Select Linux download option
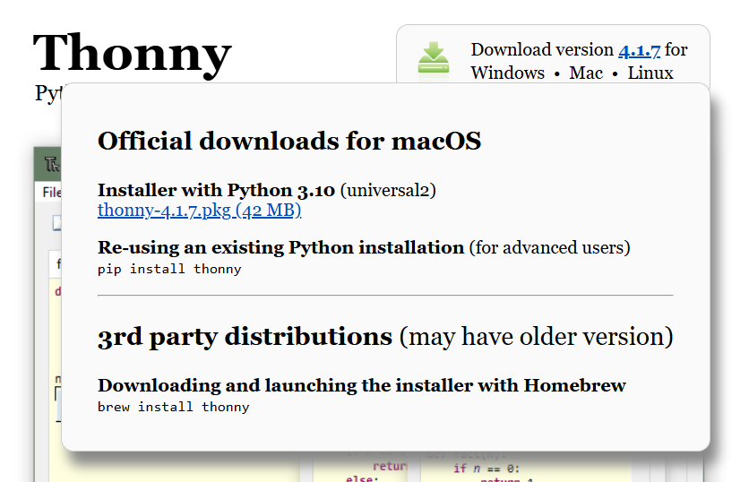The height and width of the screenshot is (482, 749). pyautogui.click(x=650, y=73)
